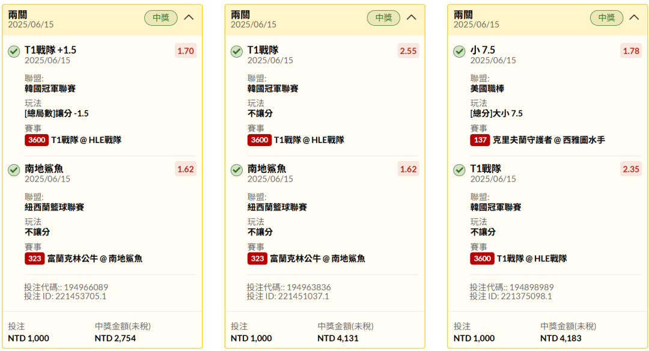This screenshot has width=649, height=351.
Task: Click the green check beside T1戰隊 +1.5
Action: pyautogui.click(x=14, y=51)
